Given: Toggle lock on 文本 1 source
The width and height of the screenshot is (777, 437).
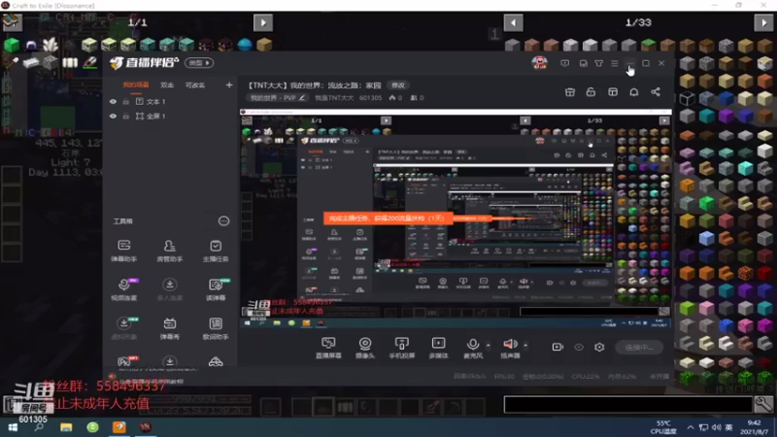Looking at the screenshot, I should pyautogui.click(x=126, y=102).
